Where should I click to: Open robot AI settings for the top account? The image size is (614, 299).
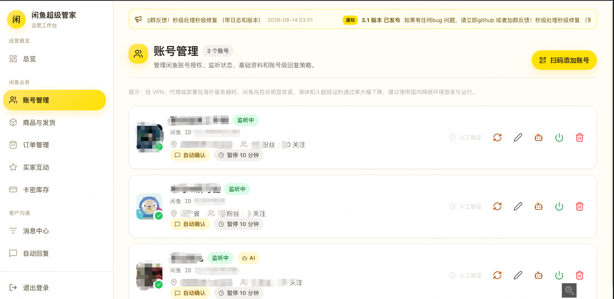(x=538, y=137)
